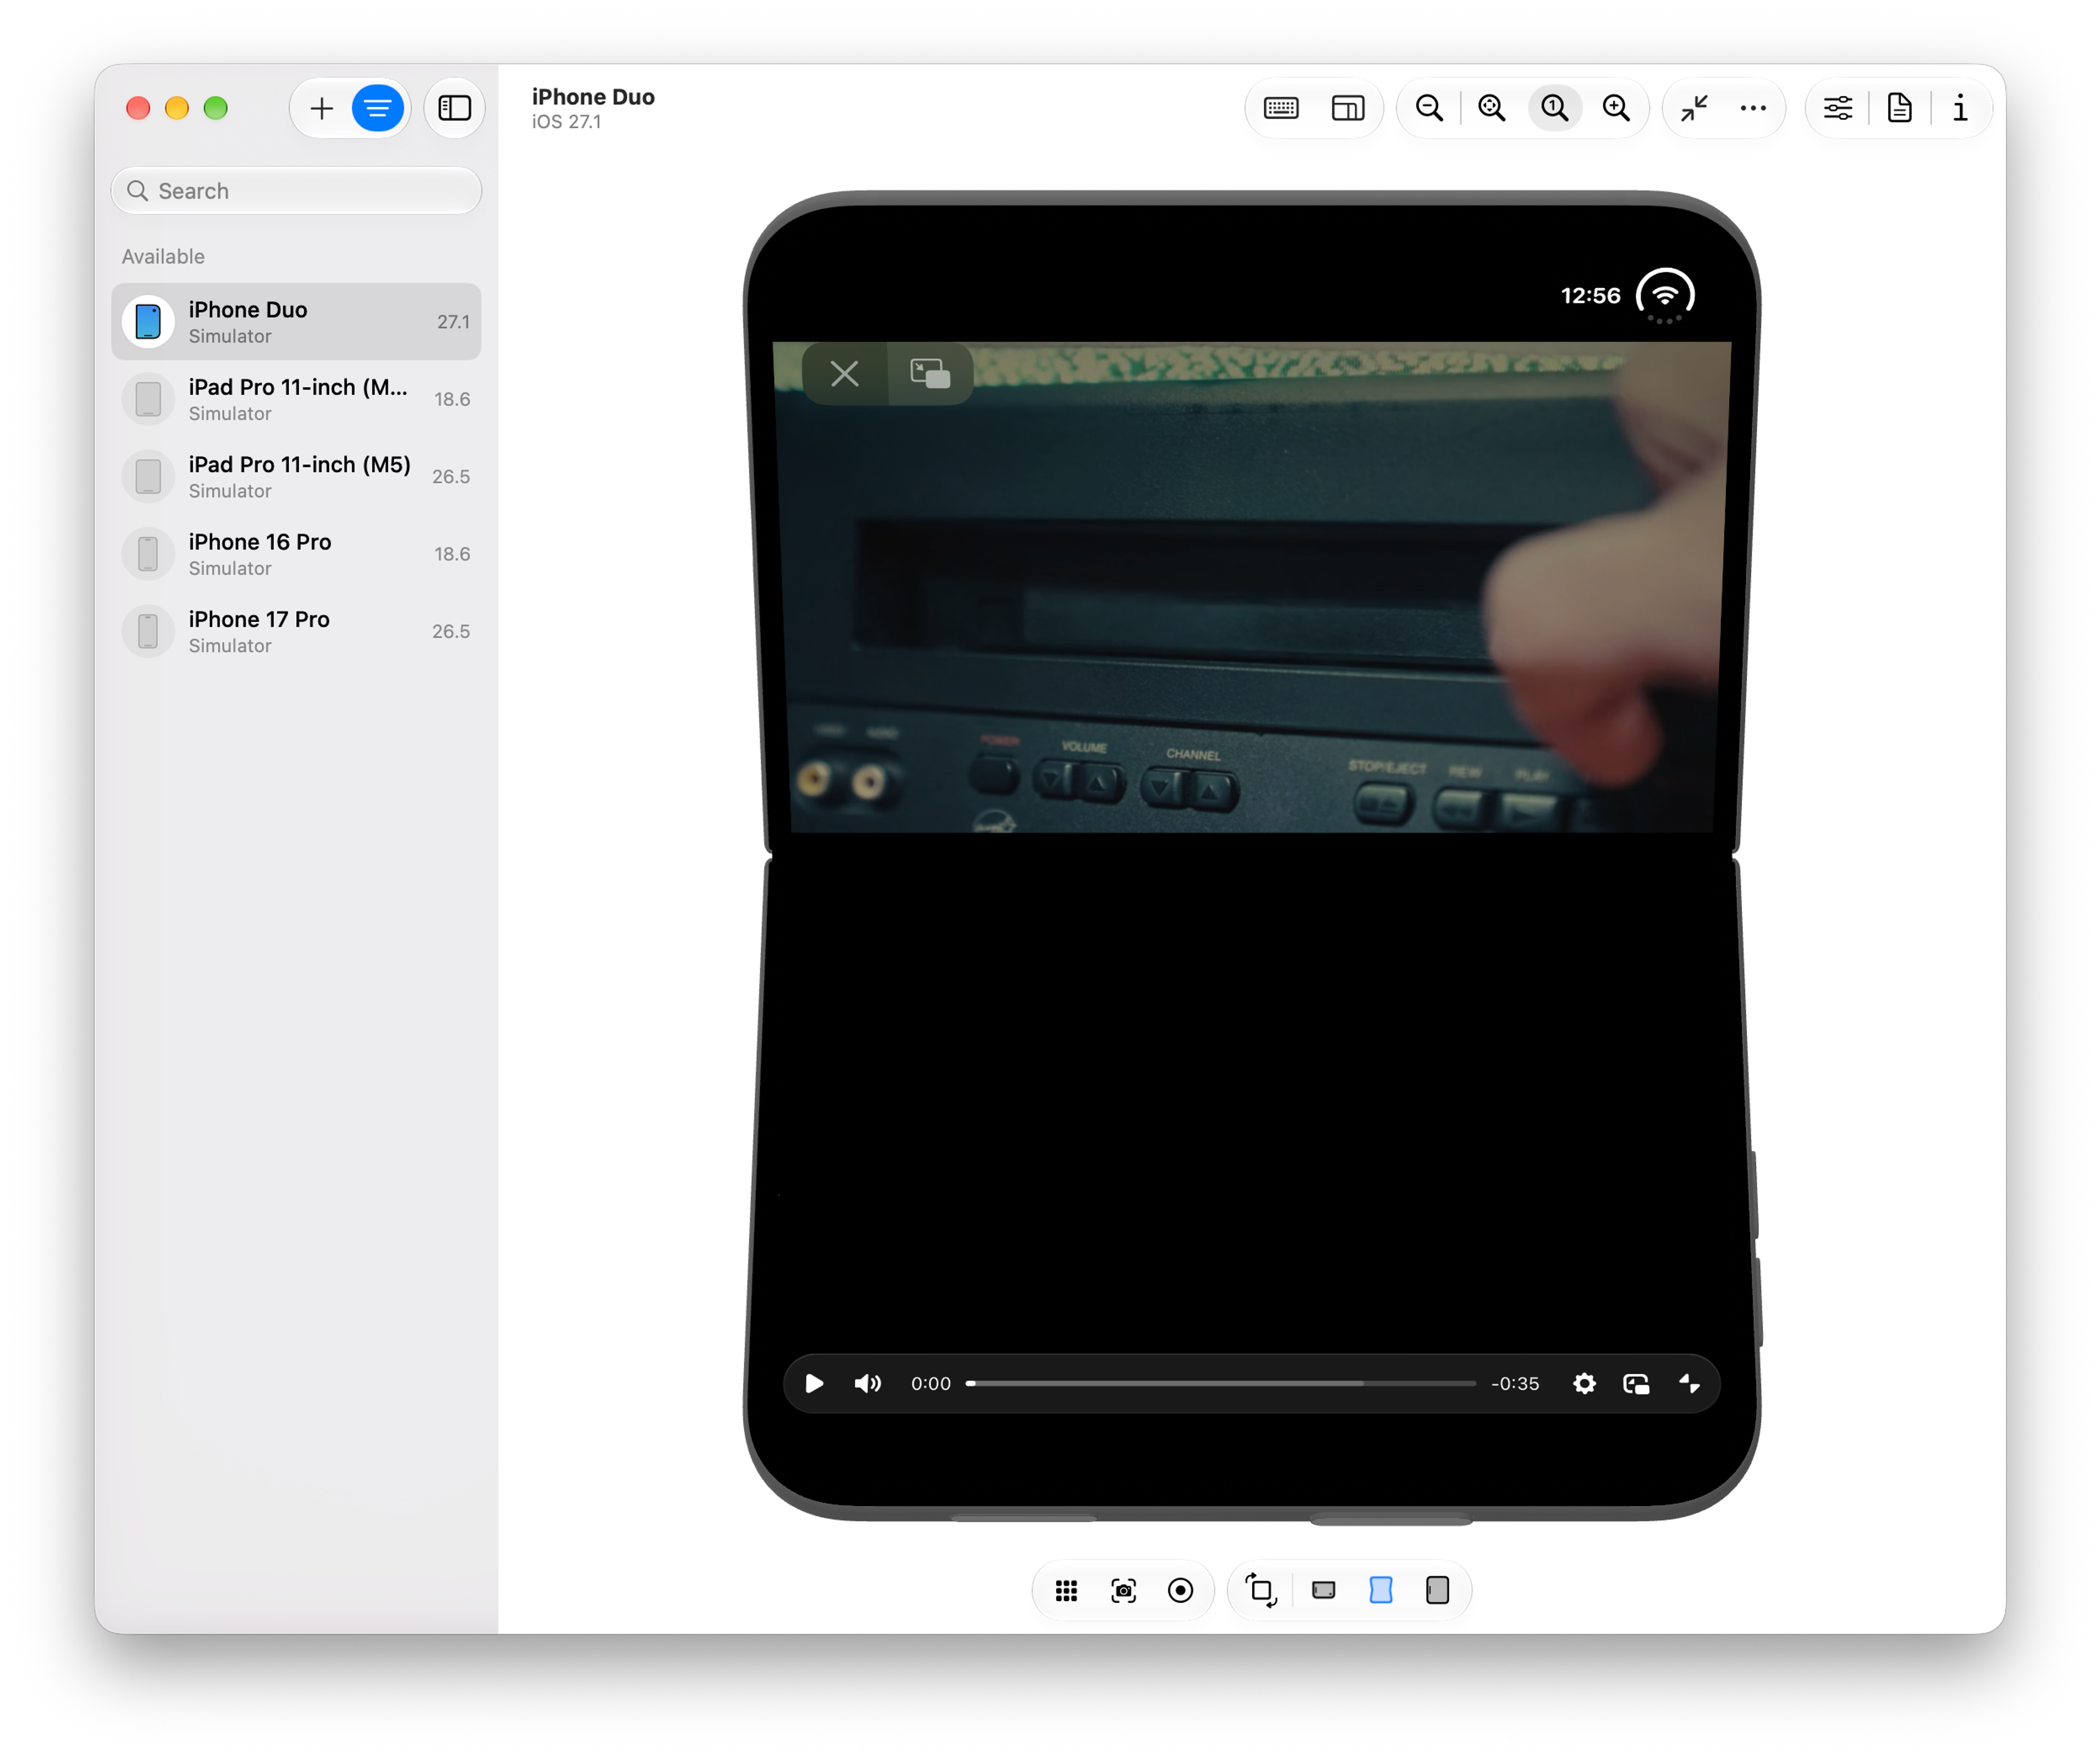2100x1758 pixels.
Task: Close the video with X button
Action: pos(845,374)
